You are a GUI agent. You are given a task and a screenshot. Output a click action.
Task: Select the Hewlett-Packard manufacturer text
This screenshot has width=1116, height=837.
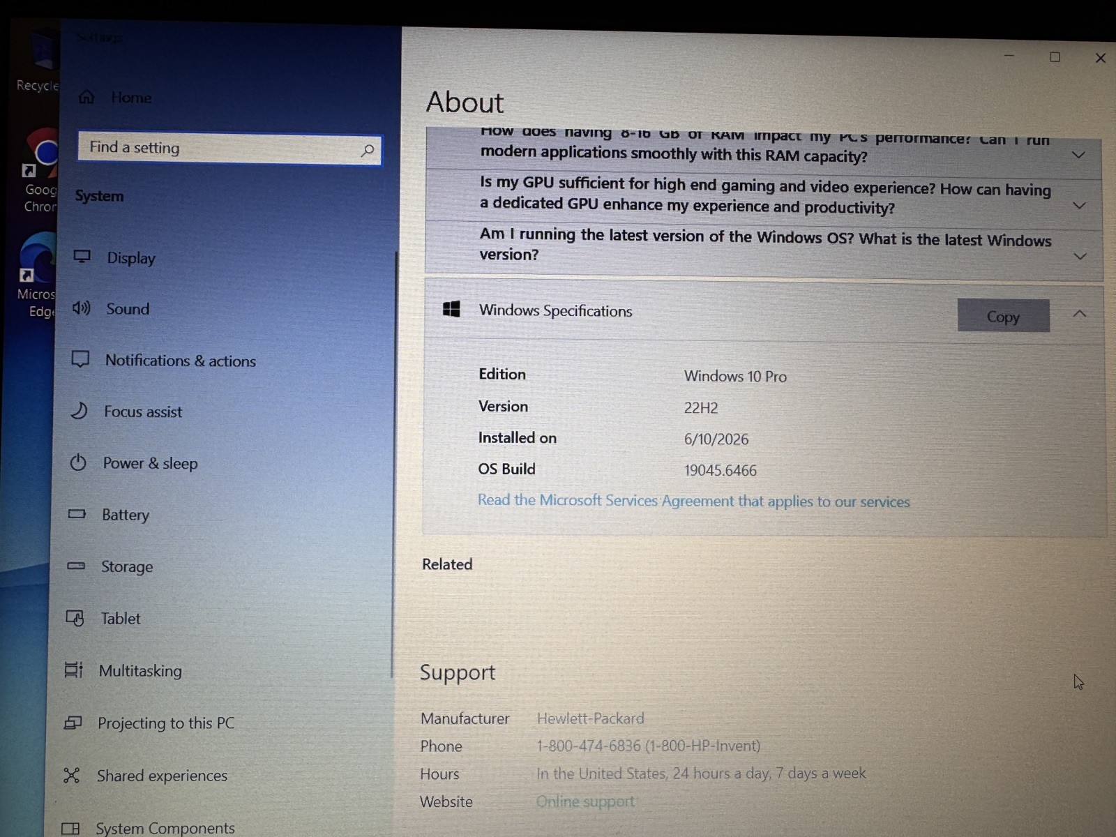(x=590, y=718)
